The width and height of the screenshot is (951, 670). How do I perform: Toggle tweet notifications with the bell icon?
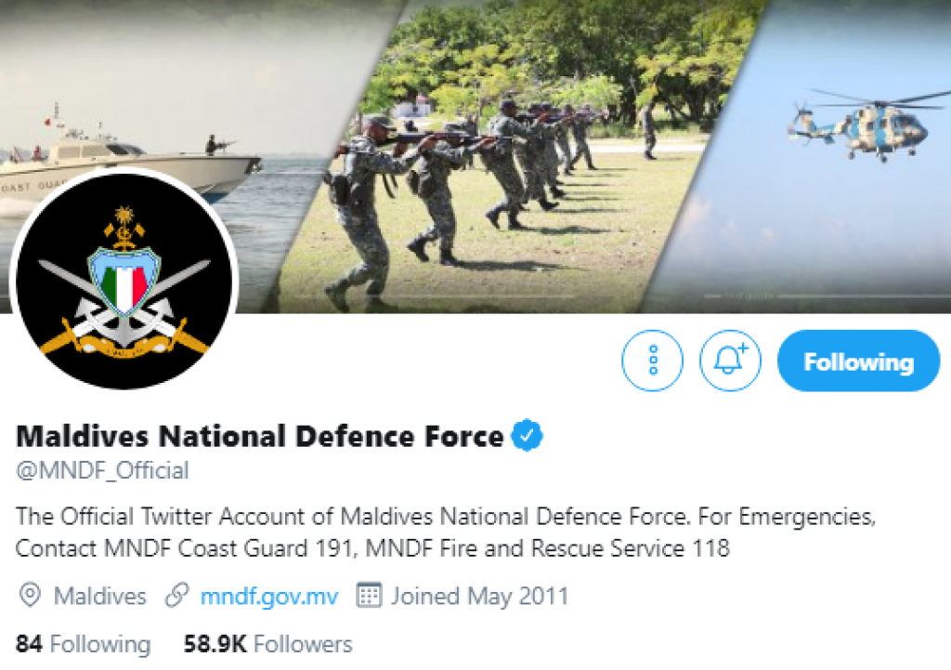pyautogui.click(x=730, y=361)
